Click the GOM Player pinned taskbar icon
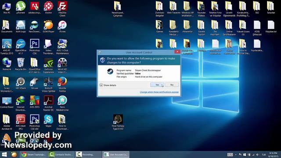The height and width of the screenshot is (158, 281). pos(14,154)
